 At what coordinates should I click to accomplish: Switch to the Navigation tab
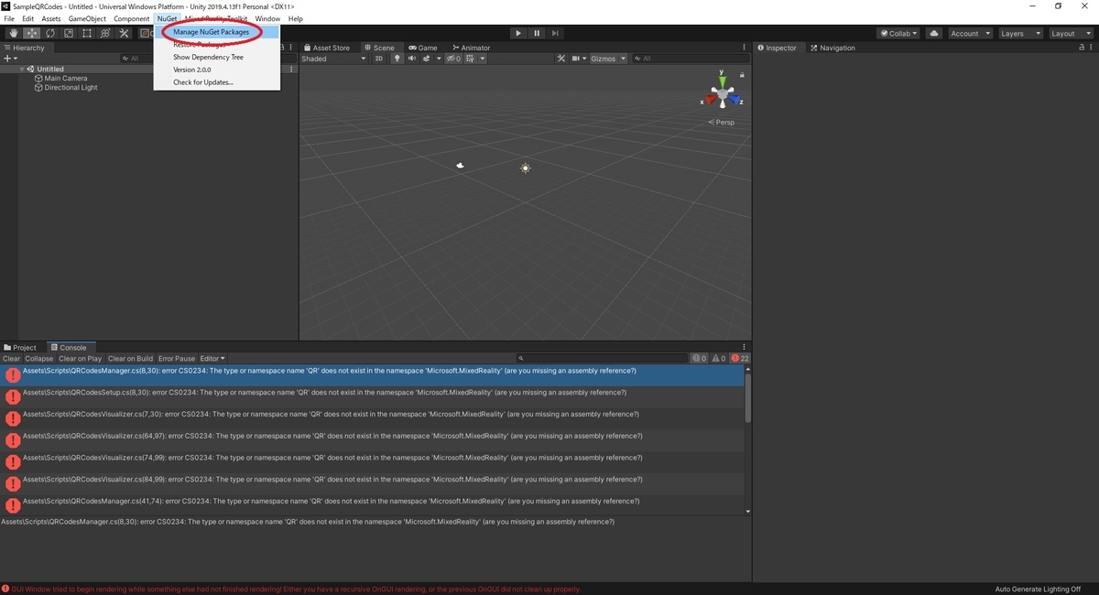(832, 48)
